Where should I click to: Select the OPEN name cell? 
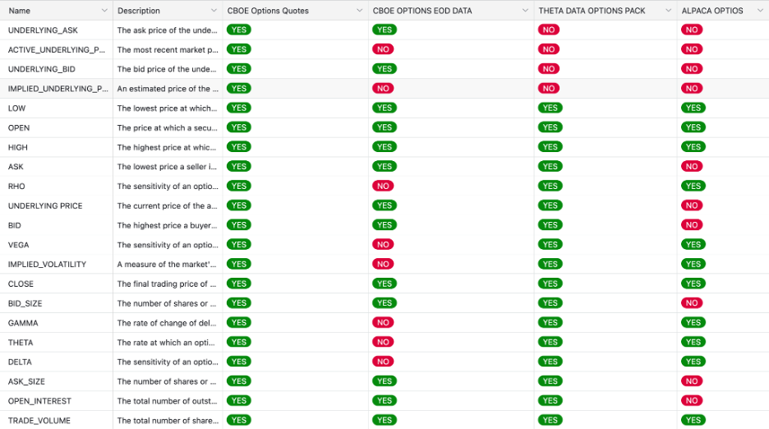tap(57, 127)
